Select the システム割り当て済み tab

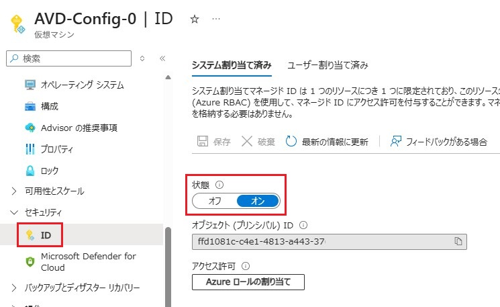pyautogui.click(x=232, y=65)
